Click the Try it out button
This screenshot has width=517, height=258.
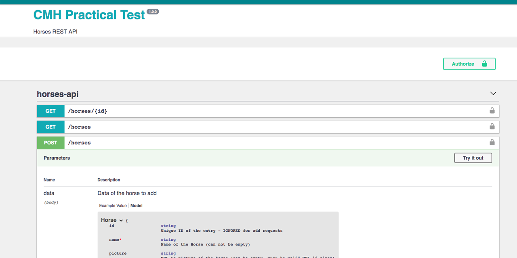[x=473, y=158]
